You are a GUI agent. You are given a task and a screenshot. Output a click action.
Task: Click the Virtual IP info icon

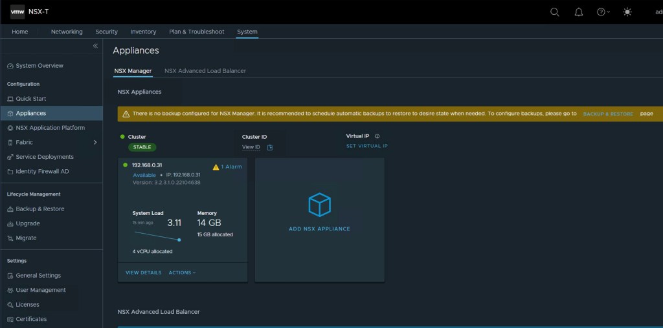pyautogui.click(x=377, y=136)
